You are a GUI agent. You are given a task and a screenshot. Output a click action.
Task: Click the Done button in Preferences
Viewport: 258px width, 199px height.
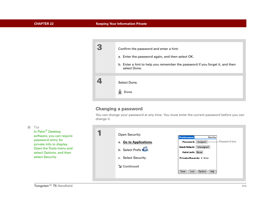[x=183, y=171]
